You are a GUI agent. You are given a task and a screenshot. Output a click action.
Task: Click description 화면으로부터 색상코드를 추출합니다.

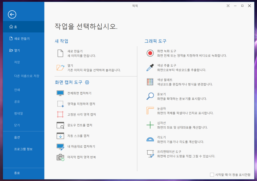(182, 70)
